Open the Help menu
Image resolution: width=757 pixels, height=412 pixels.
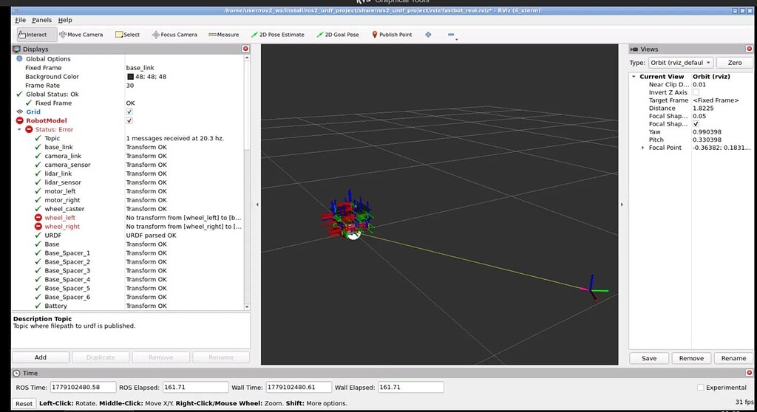tap(65, 20)
